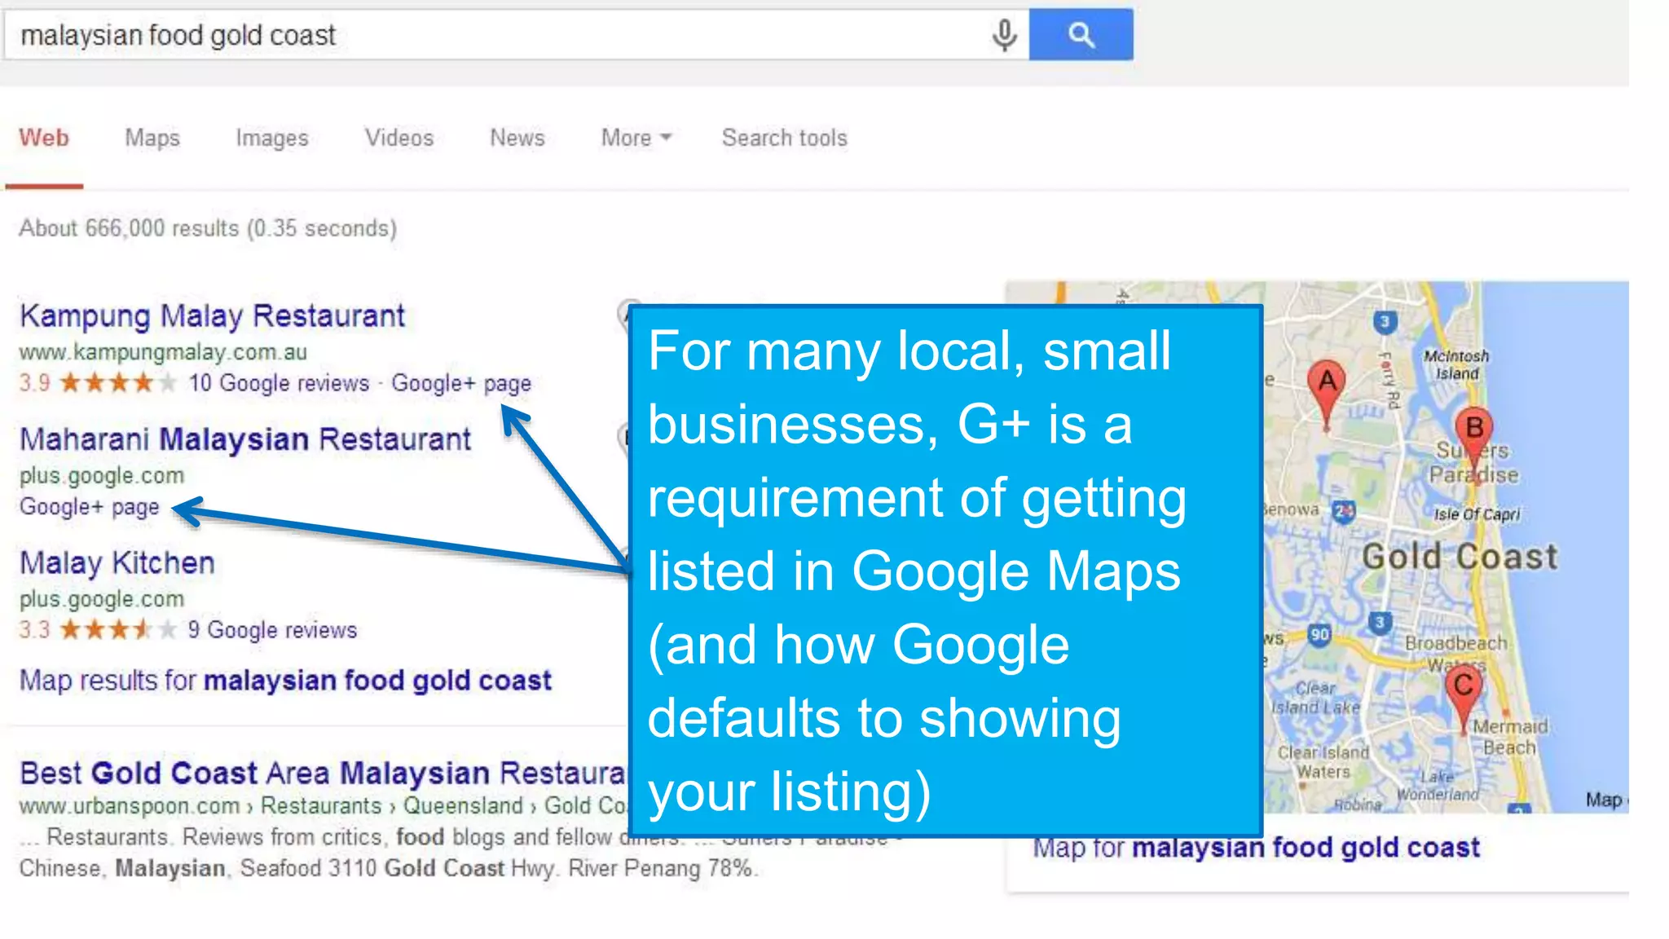This screenshot has height=939, width=1669.
Task: Open Malay Kitchen result
Action: coord(117,562)
